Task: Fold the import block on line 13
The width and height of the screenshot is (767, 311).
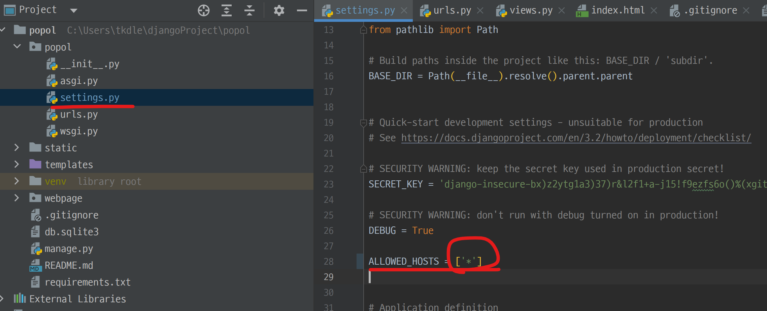Action: click(363, 30)
